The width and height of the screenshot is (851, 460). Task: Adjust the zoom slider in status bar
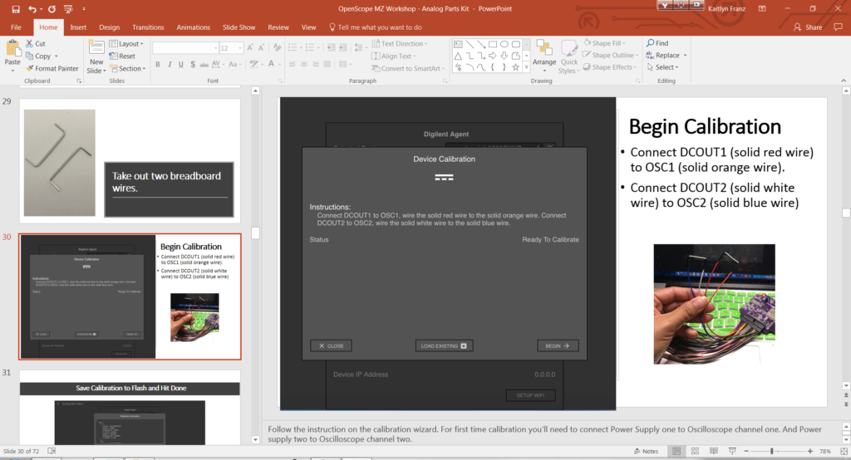pos(771,452)
